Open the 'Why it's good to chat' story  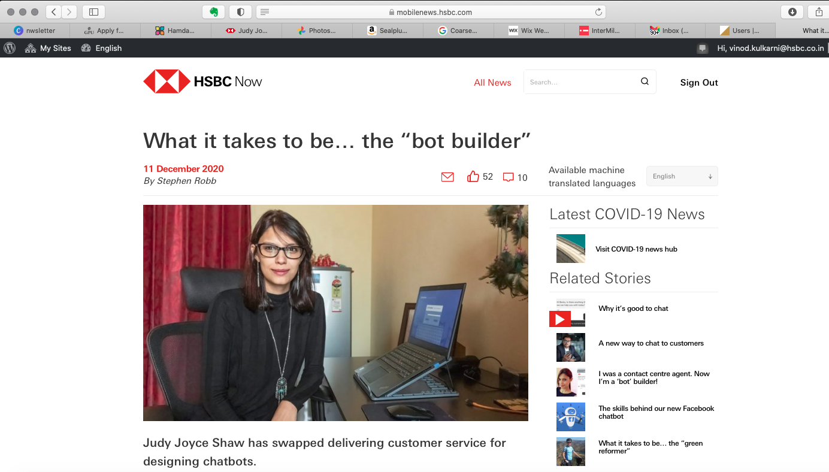click(633, 308)
